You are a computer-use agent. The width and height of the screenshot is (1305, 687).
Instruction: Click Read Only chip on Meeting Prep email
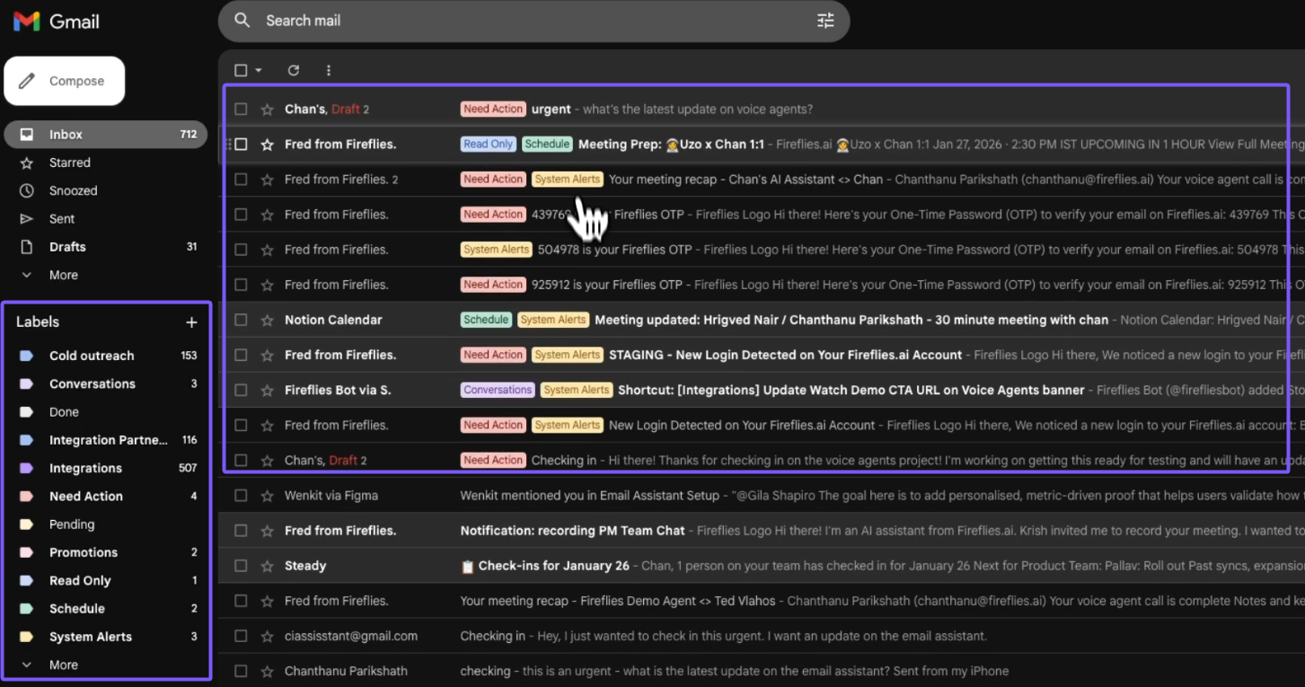489,144
